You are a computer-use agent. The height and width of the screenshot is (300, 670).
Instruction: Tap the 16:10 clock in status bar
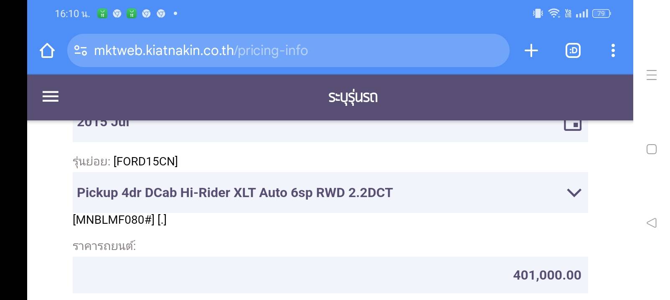coord(72,14)
